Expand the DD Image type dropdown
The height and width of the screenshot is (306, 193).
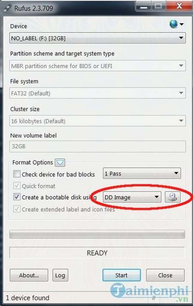pos(132,197)
